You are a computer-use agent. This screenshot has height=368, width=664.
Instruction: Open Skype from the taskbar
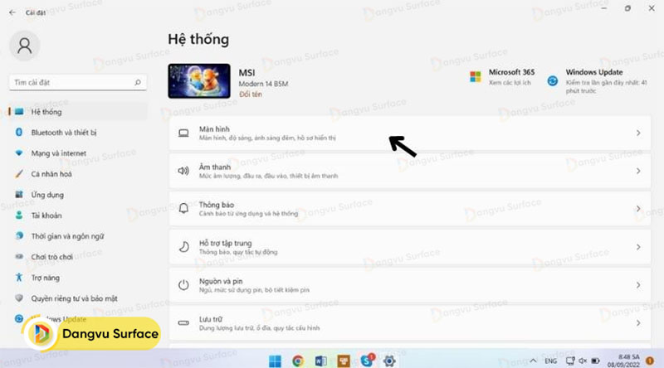click(367, 360)
